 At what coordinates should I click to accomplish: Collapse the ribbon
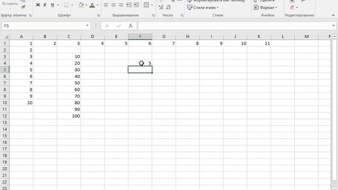333,15
